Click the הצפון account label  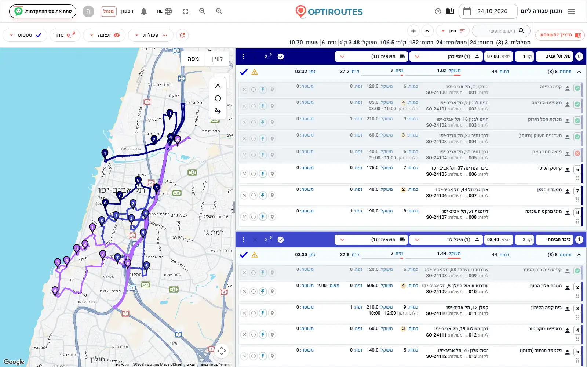[x=127, y=11]
